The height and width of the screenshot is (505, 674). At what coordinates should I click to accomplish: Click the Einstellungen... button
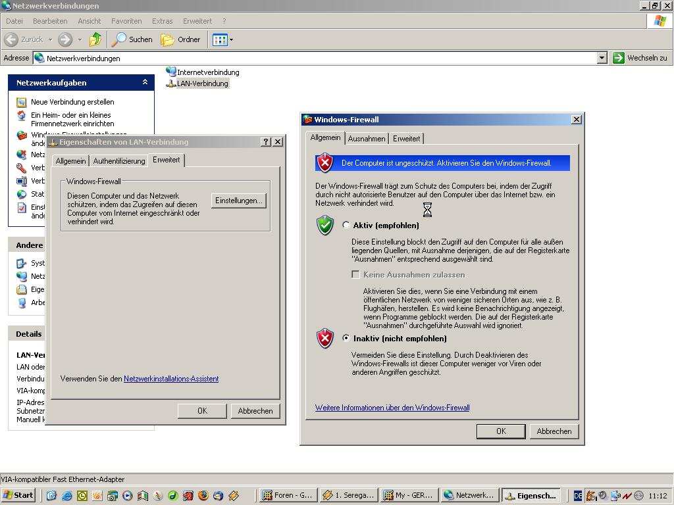[x=238, y=201]
